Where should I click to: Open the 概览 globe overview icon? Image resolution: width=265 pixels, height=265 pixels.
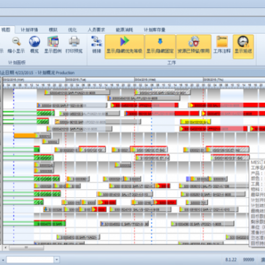click(34, 42)
